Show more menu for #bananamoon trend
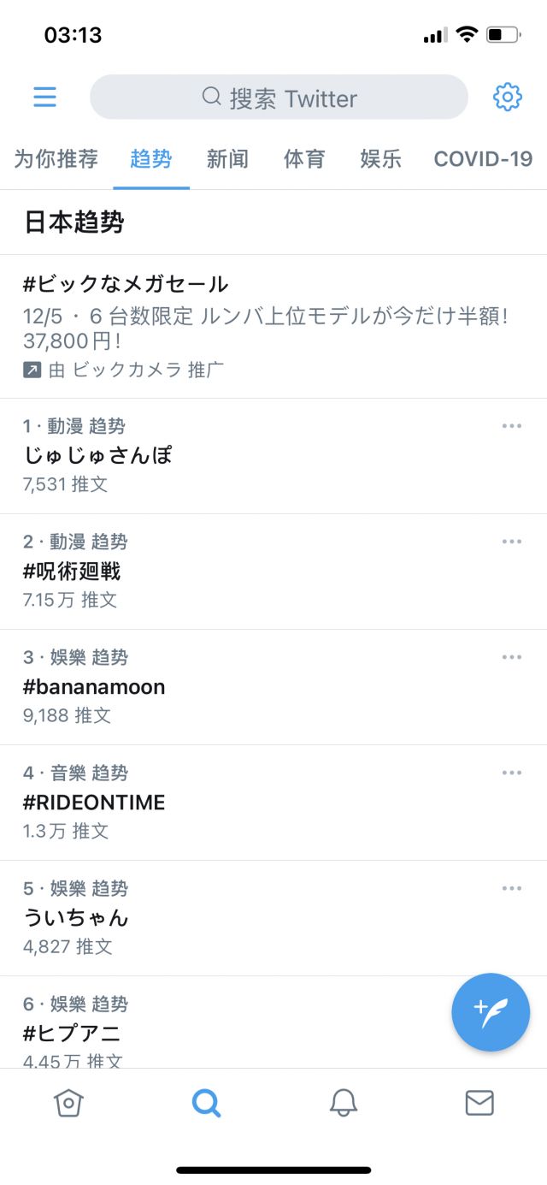This screenshot has width=547, height=1185. (x=511, y=657)
